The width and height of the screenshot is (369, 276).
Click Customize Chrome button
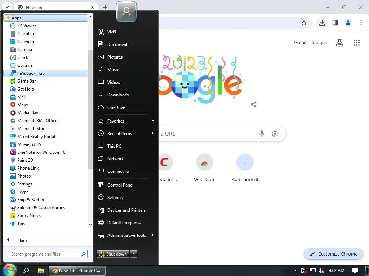click(333, 254)
